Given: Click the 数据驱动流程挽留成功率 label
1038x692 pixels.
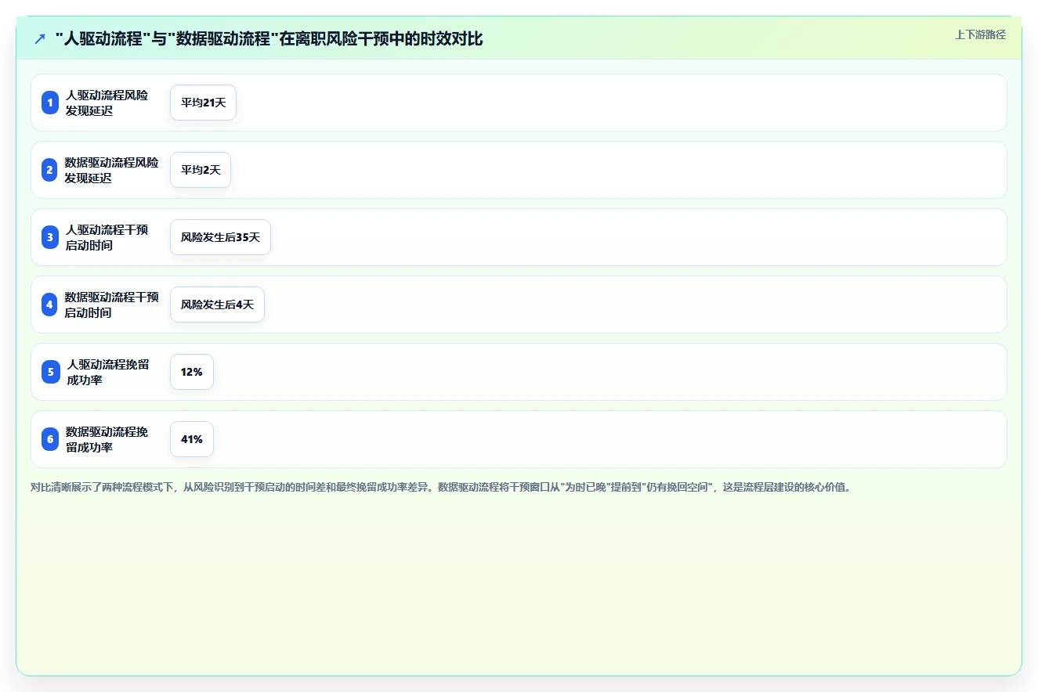Looking at the screenshot, I should (x=107, y=439).
